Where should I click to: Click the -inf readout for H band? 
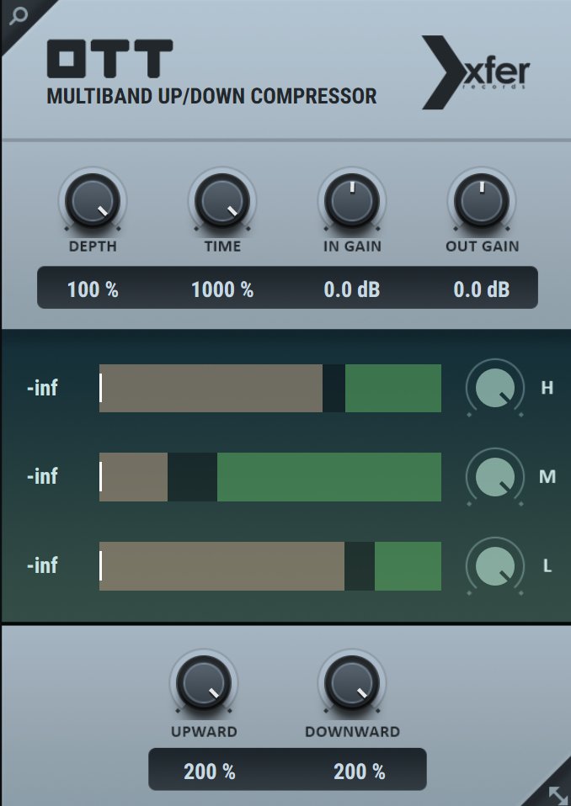click(x=42, y=388)
